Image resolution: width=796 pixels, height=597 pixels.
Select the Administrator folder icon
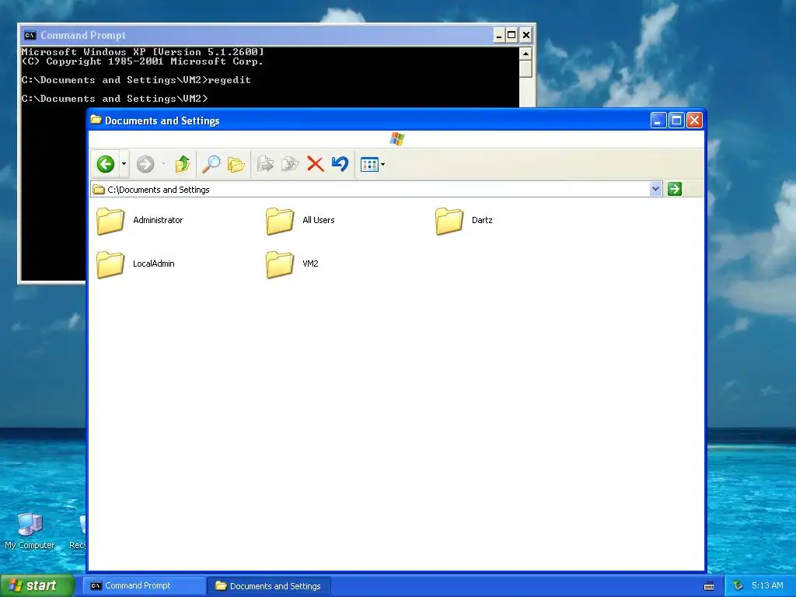(x=110, y=221)
